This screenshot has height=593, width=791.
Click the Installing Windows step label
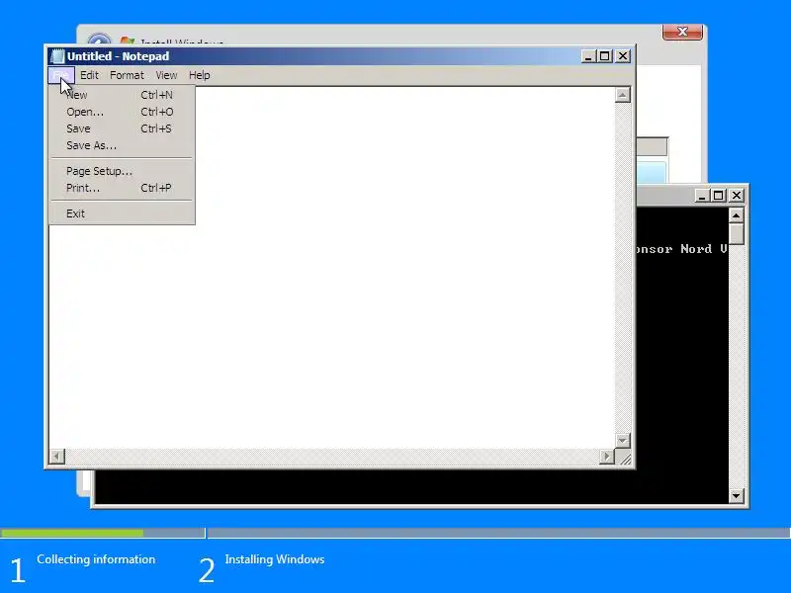[275, 559]
